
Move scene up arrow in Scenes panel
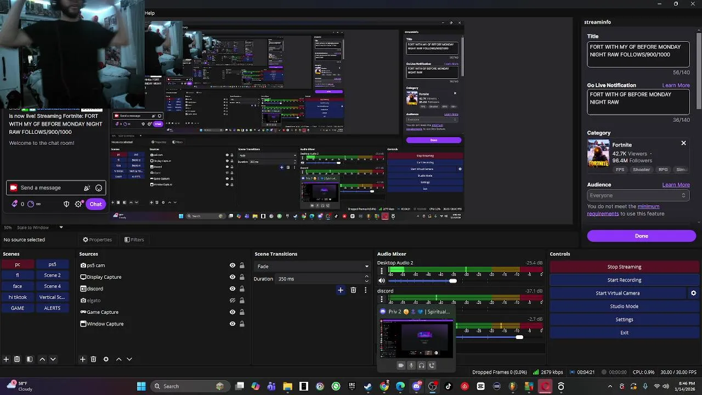[42, 359]
